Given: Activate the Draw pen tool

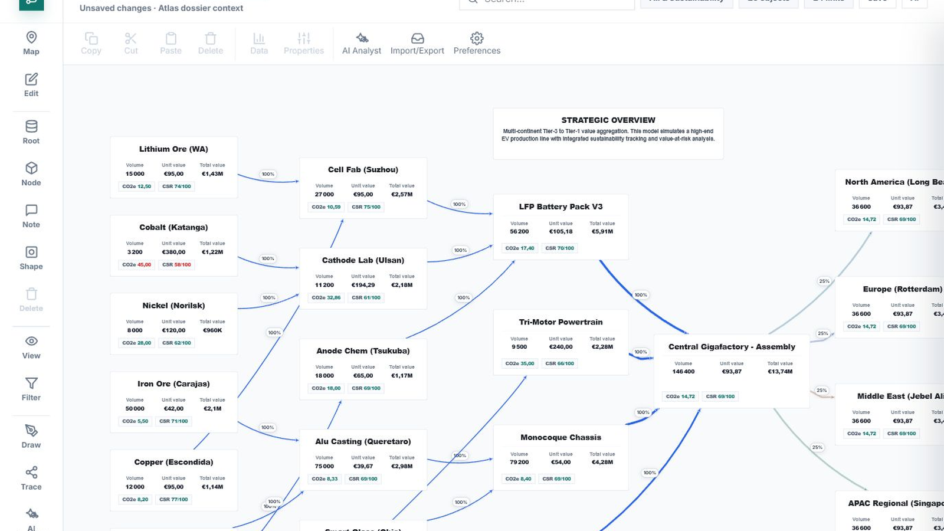Looking at the screenshot, I should tap(31, 437).
